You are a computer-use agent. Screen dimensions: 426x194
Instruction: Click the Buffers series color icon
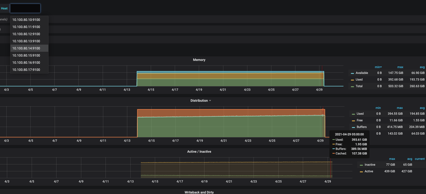tap(353, 127)
